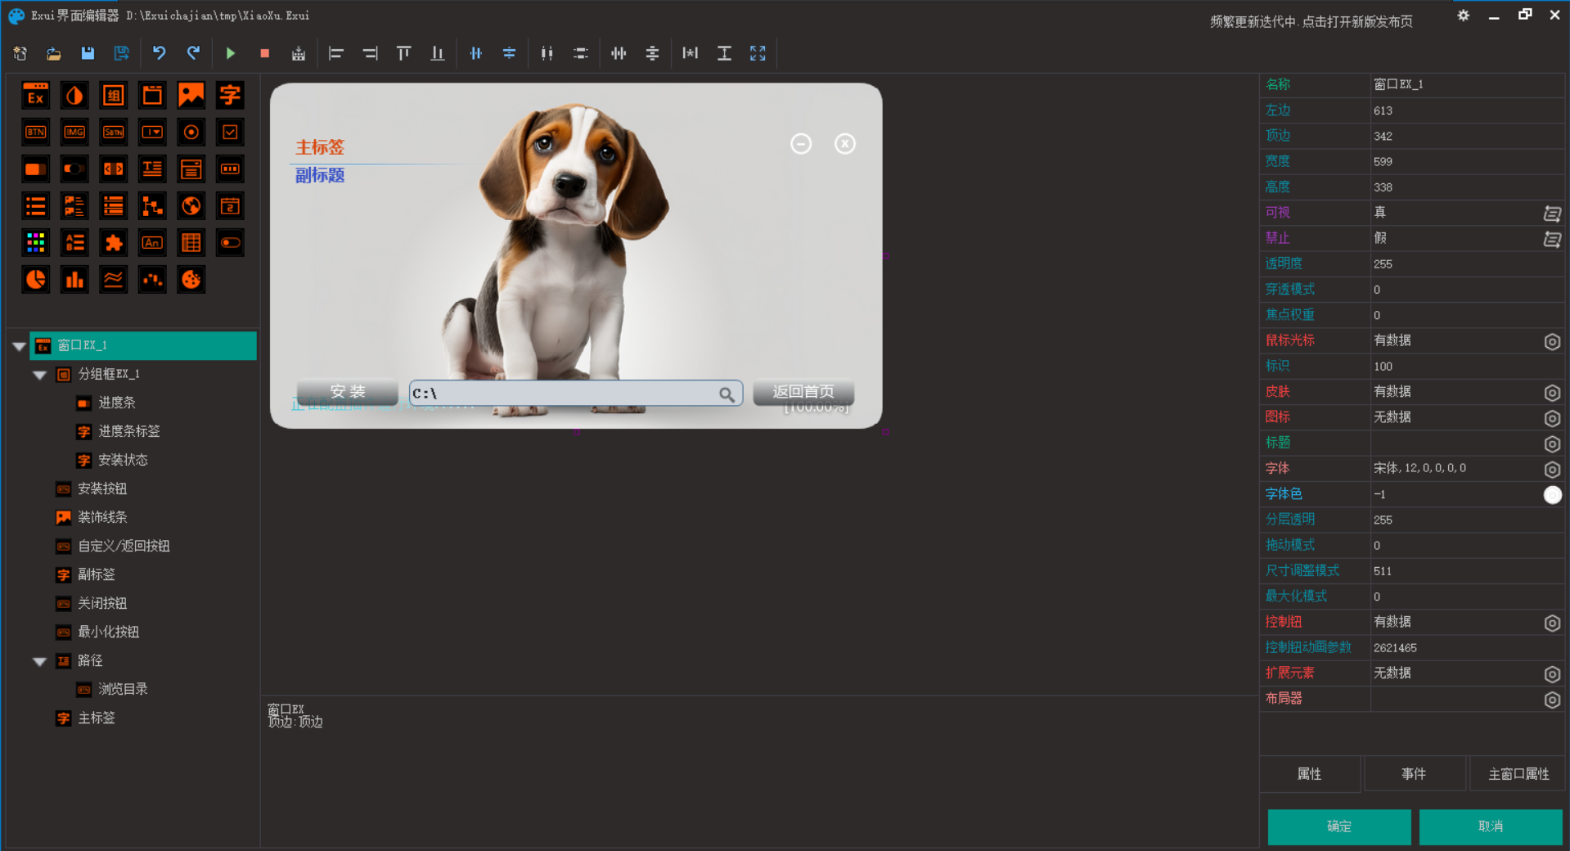Image resolution: width=1570 pixels, height=851 pixels.
Task: Pick the pie chart component
Action: (36, 280)
